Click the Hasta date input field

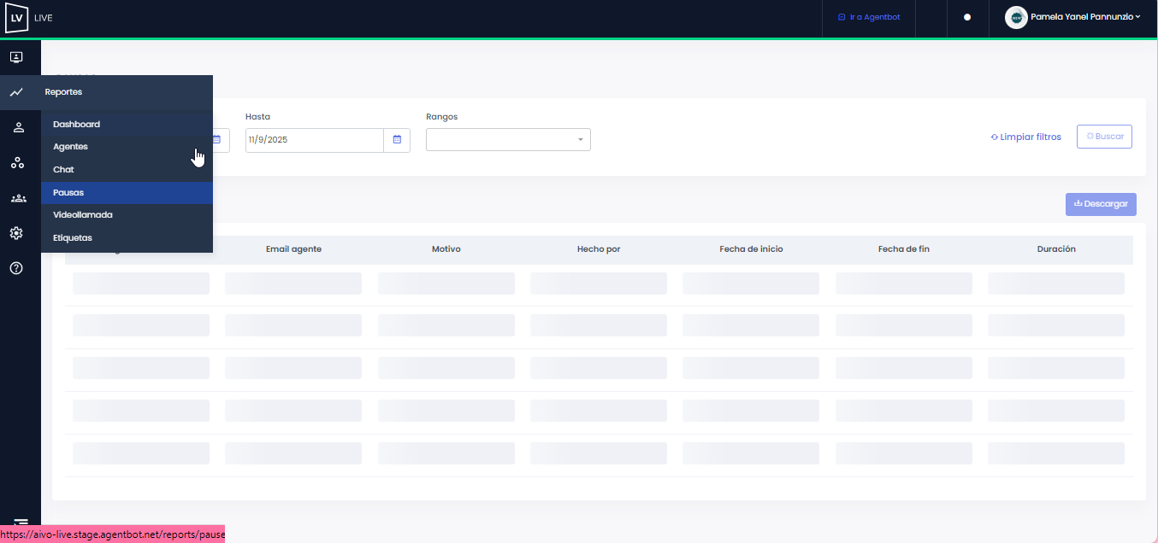(314, 140)
